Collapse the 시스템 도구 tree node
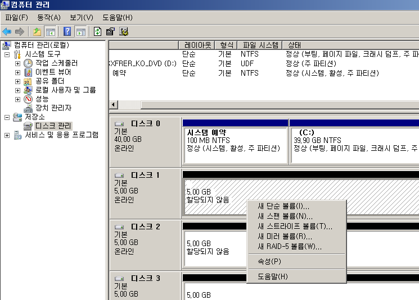Screen dimensions: 419x300 (7, 54)
